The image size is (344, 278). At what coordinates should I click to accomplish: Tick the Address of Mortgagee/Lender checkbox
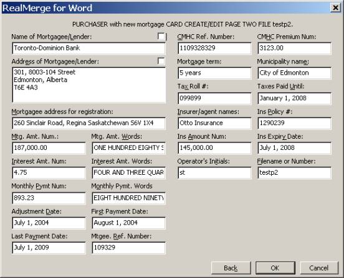(161, 61)
